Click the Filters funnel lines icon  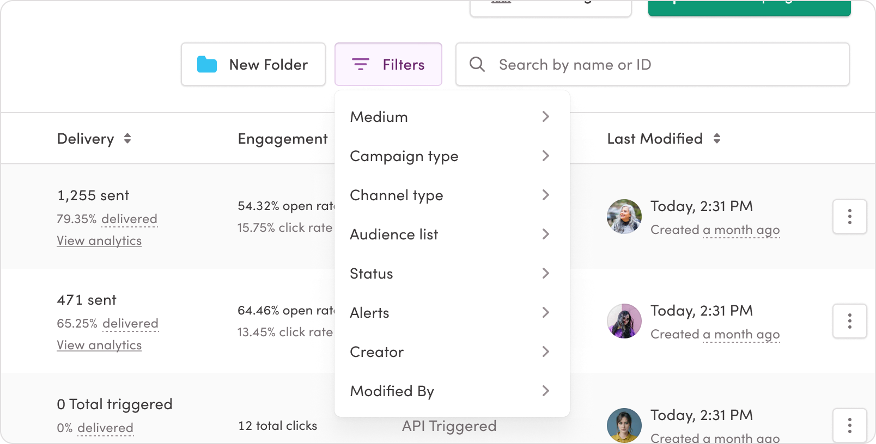361,65
